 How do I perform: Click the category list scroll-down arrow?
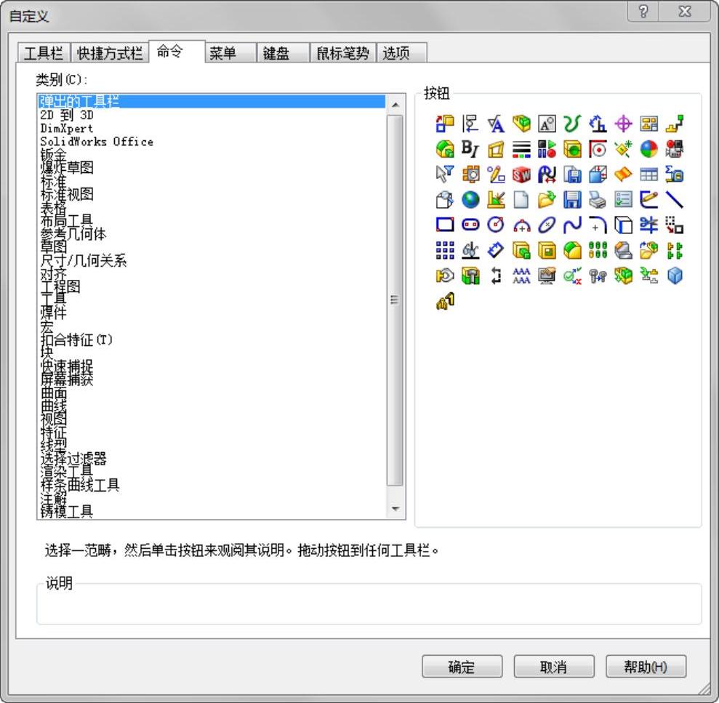click(395, 509)
